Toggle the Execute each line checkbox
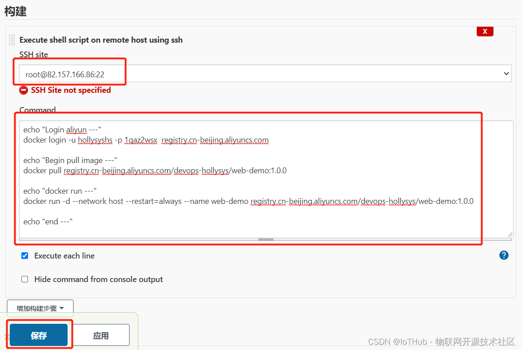 (24, 255)
